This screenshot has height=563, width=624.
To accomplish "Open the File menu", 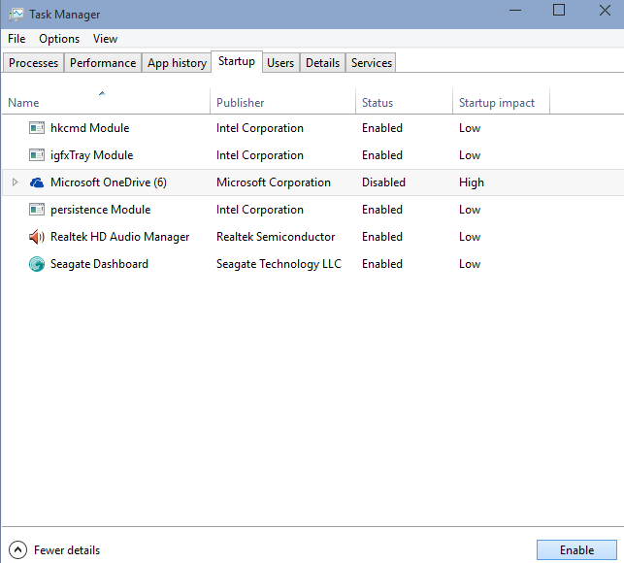I will (x=16, y=39).
